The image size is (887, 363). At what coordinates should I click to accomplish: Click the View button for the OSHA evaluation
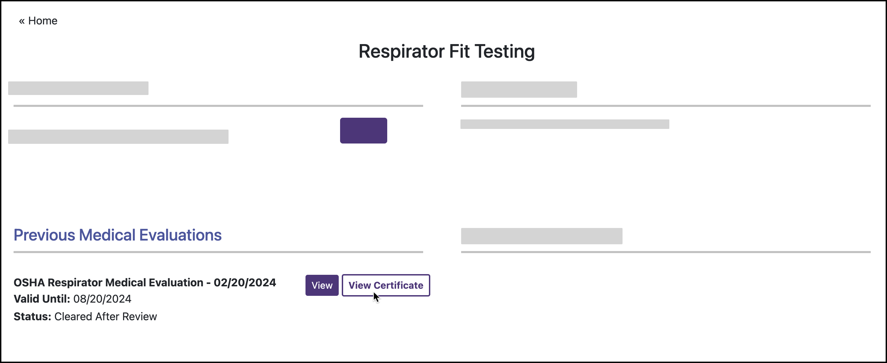point(322,285)
